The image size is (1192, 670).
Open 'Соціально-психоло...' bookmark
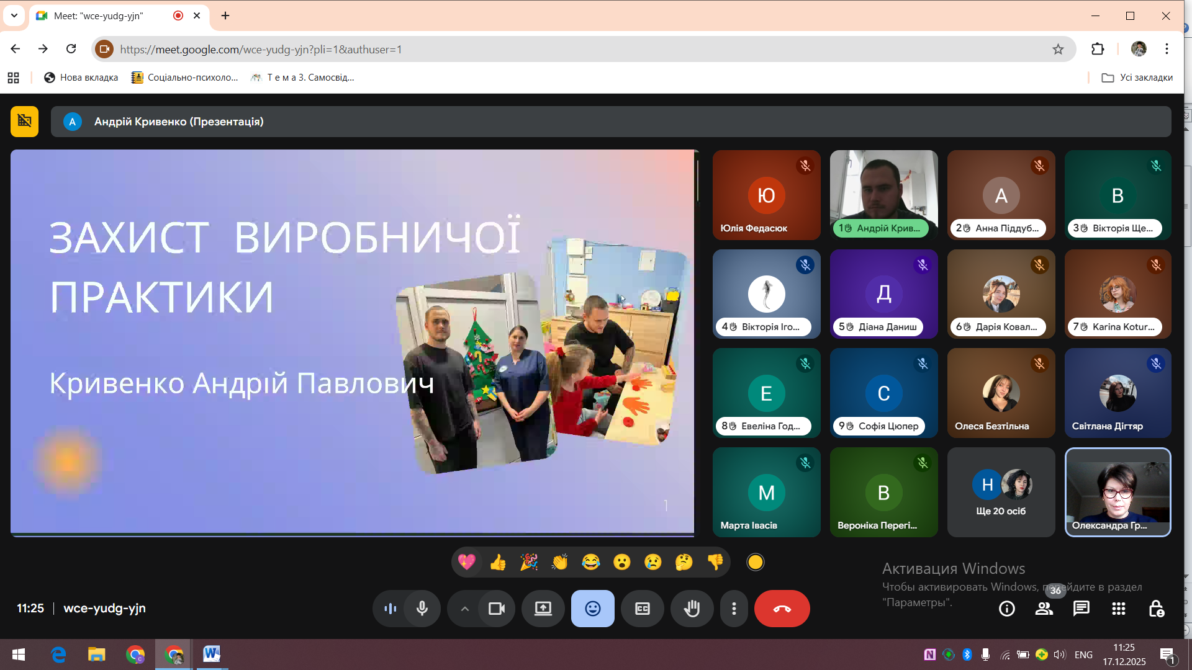coord(185,78)
